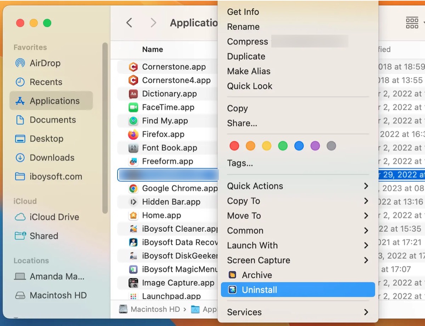Go back using the back arrow

coord(130,23)
